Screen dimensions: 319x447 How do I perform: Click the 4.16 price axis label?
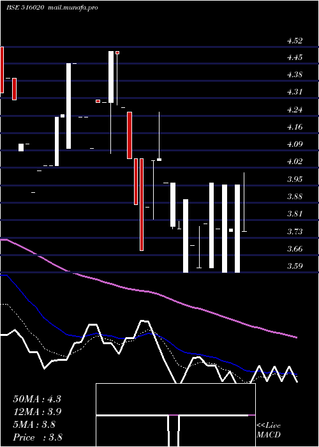[x=295, y=127]
